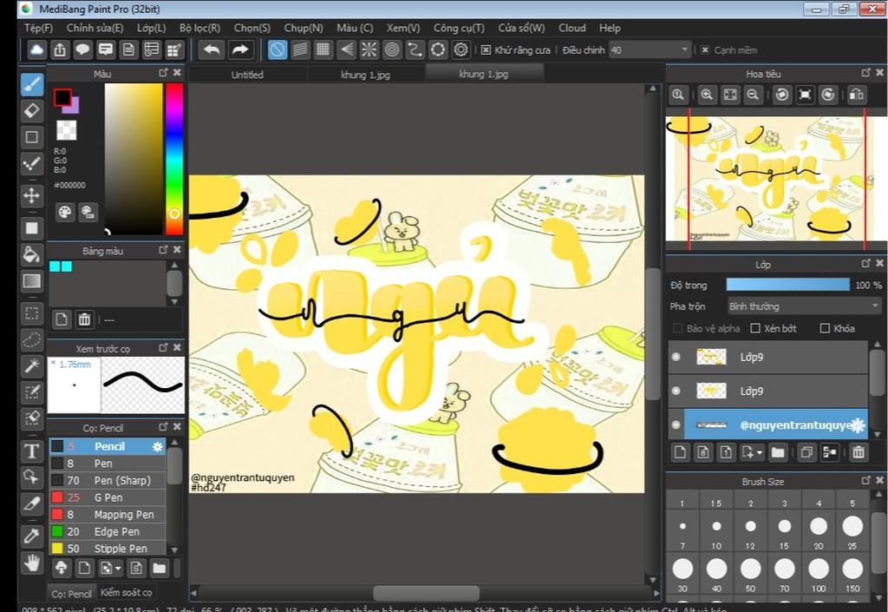The height and width of the screenshot is (612, 888).
Task: Zoom out within the navigator panel
Action: (753, 95)
